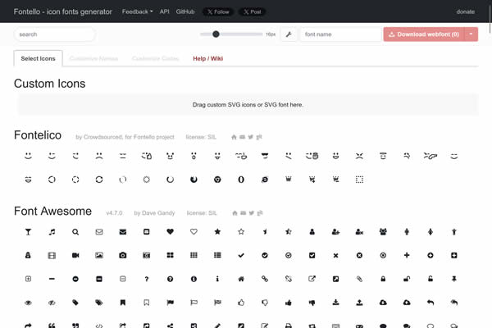The image size is (492, 328).
Task: Focus the search input field
Action: click(x=55, y=34)
